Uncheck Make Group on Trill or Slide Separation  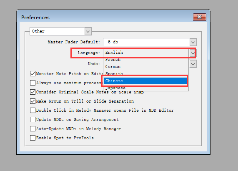click(33, 101)
